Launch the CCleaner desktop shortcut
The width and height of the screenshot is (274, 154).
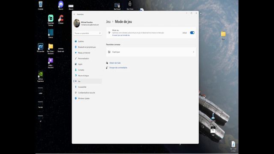[61, 19]
